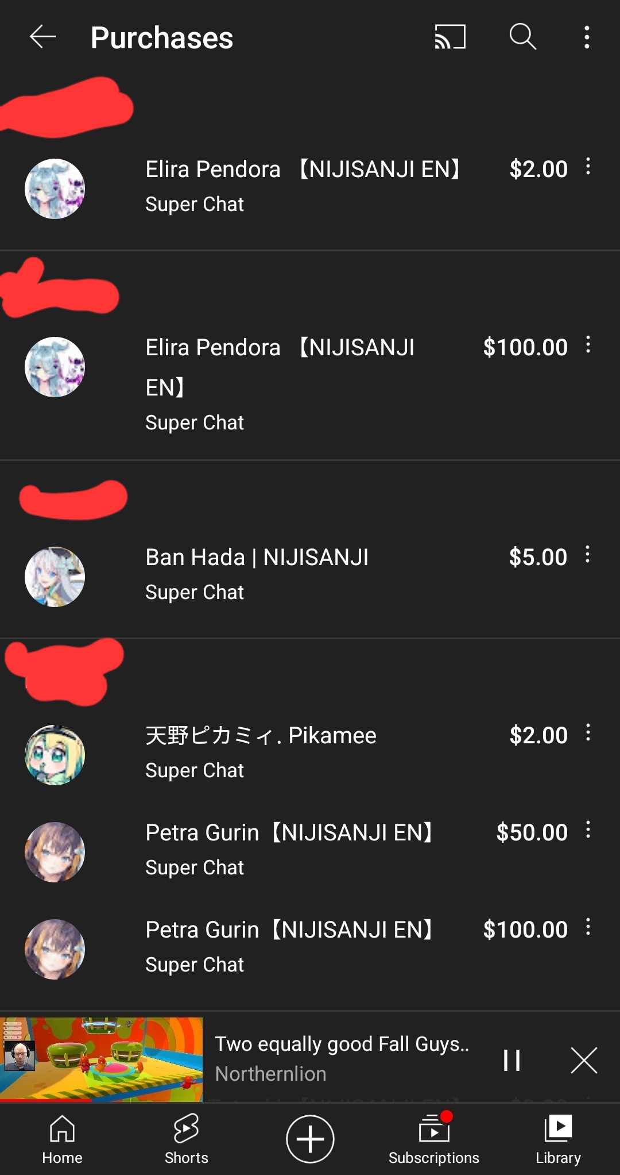Open options for Petra Gurin $50.00 purchase
The height and width of the screenshot is (1175, 620).
[x=588, y=830]
